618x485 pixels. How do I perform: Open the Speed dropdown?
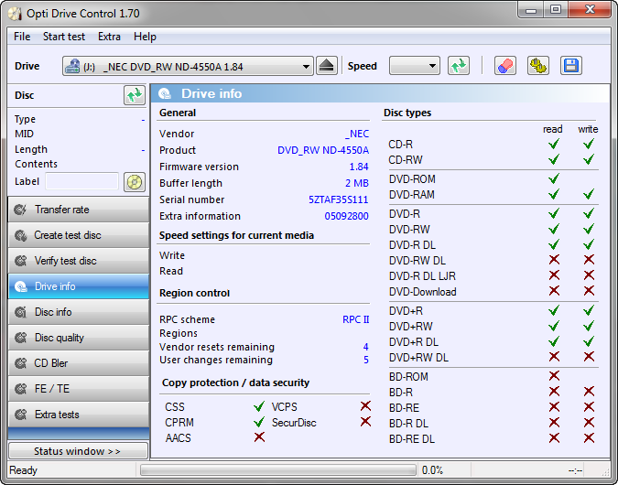coord(414,66)
